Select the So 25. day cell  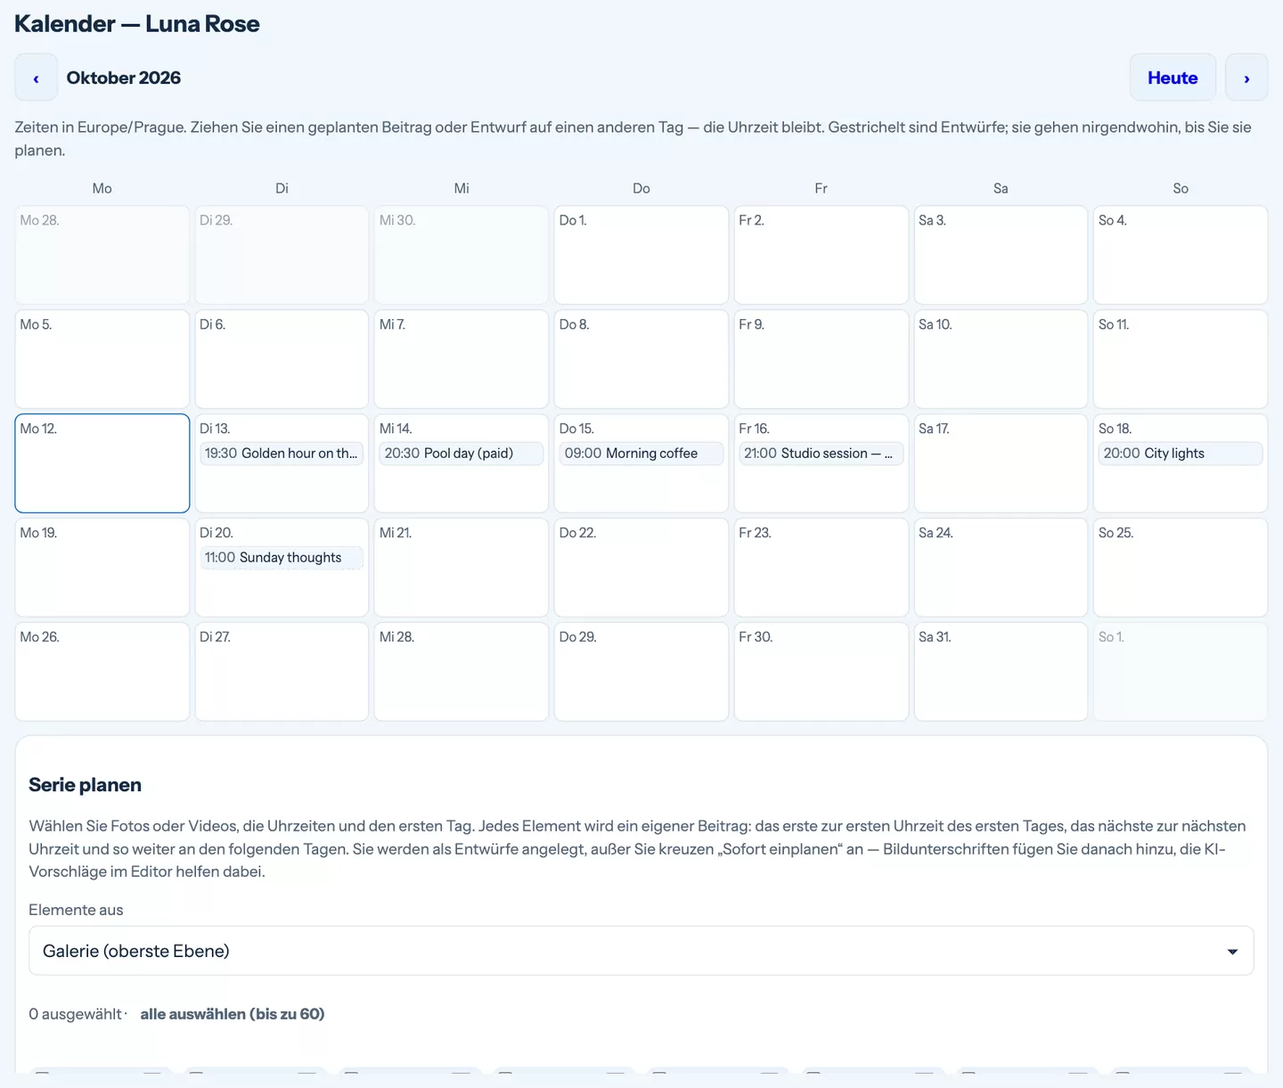point(1181,568)
